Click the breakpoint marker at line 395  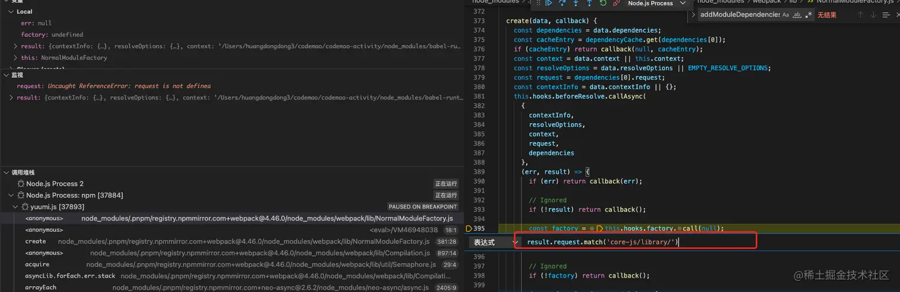468,228
